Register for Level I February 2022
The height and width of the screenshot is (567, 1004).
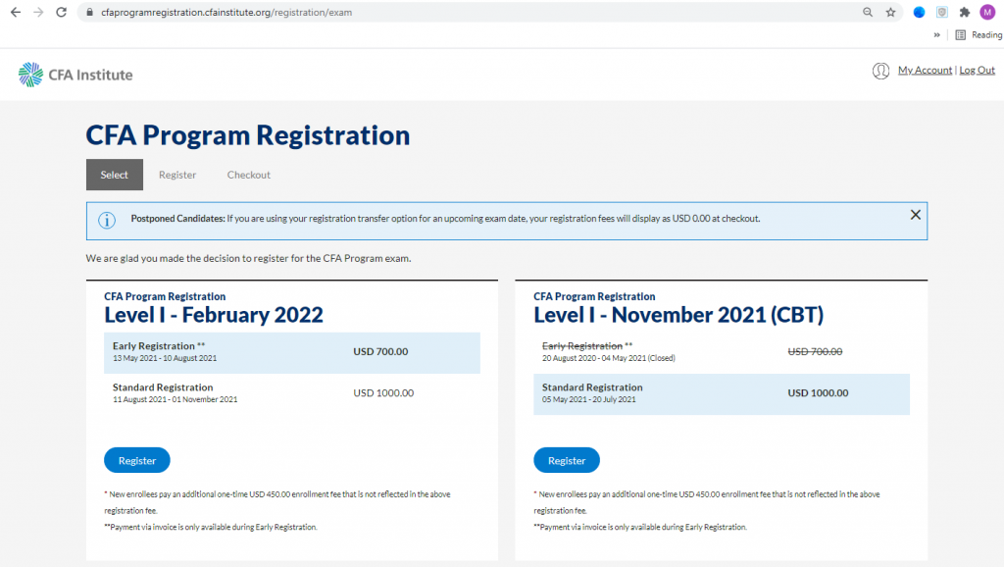tap(137, 460)
